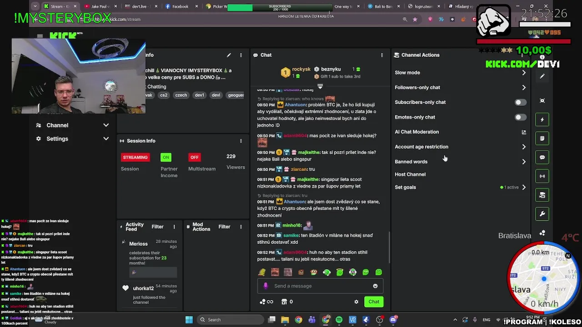
Task: Click the broadcast signal icon in right sidebar
Action: 542,176
